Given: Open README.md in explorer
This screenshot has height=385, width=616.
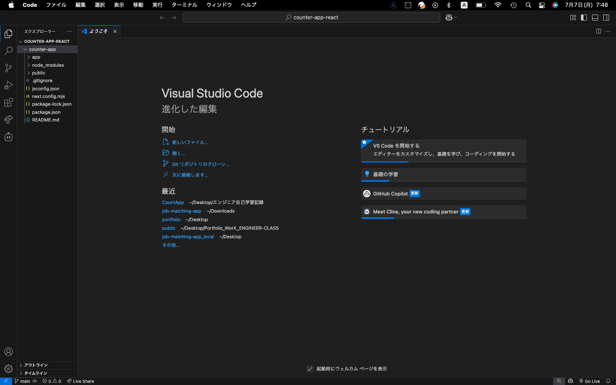Looking at the screenshot, I should 47,120.
